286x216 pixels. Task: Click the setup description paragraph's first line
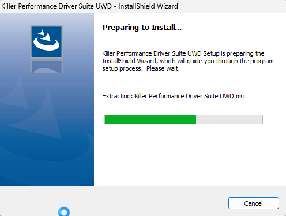click(x=183, y=53)
